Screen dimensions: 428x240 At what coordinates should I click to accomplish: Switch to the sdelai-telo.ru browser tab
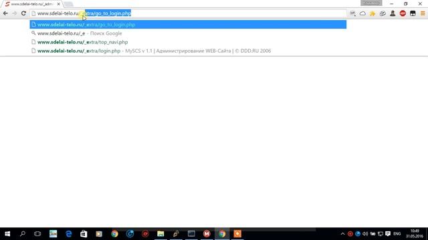click(x=31, y=4)
